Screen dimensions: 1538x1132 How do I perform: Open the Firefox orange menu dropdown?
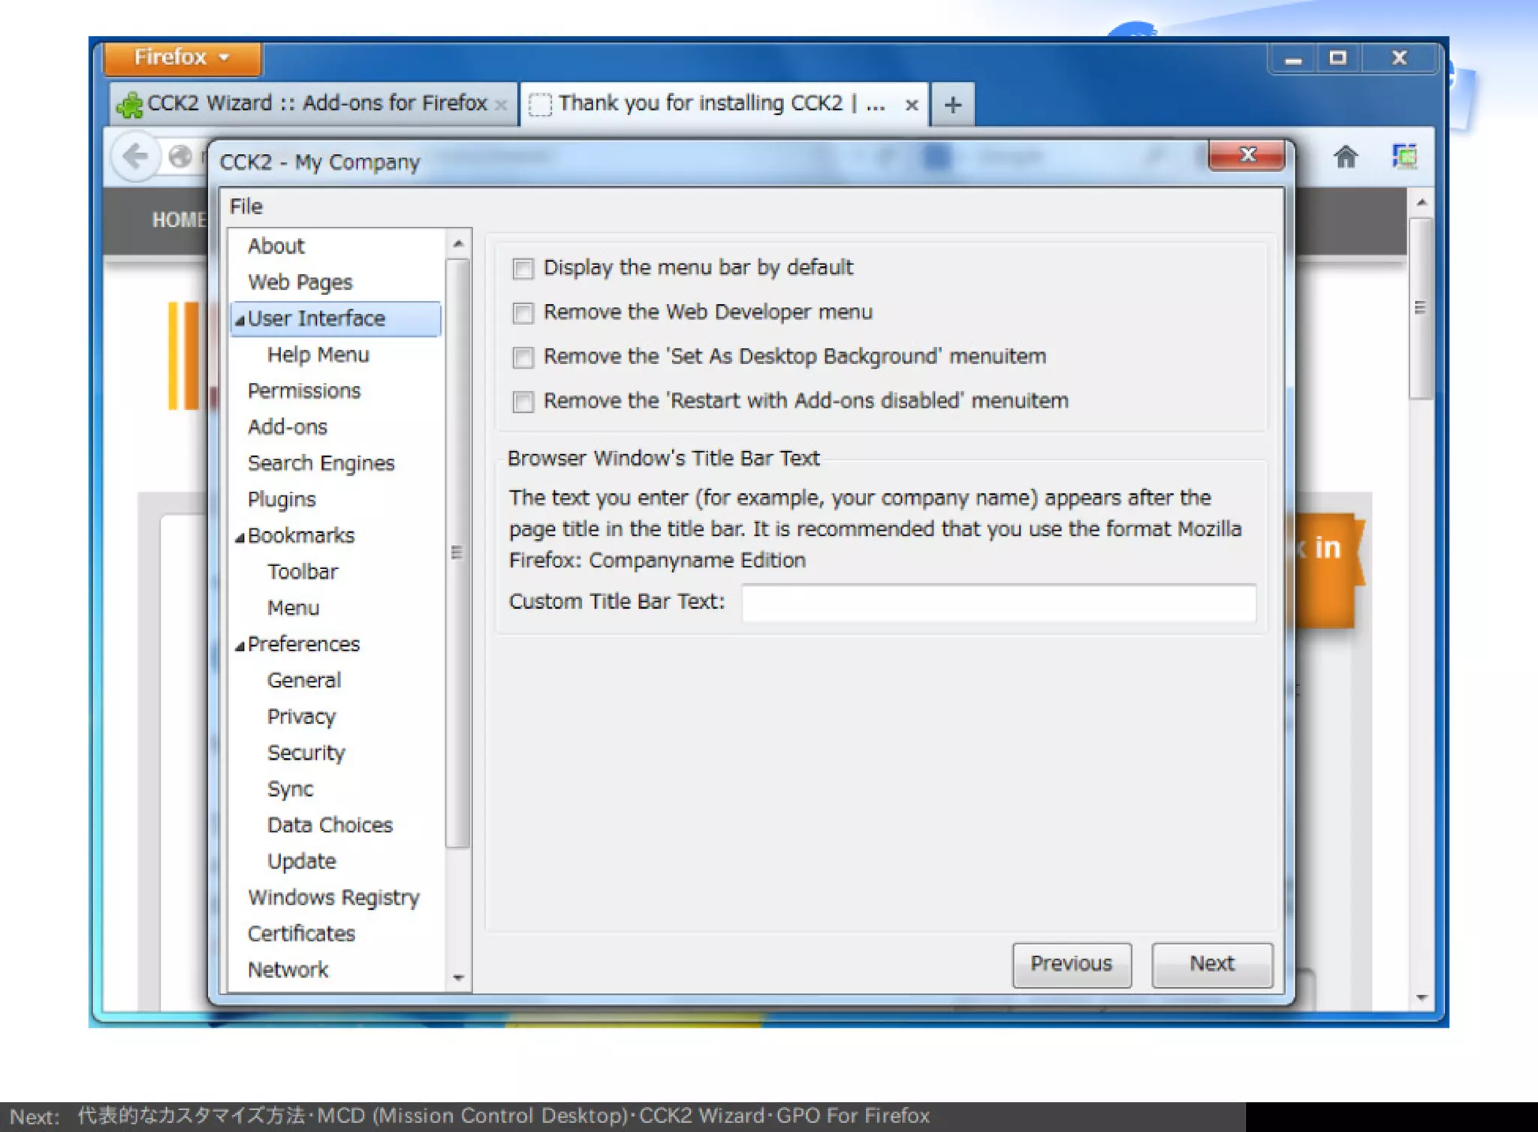pyautogui.click(x=182, y=58)
